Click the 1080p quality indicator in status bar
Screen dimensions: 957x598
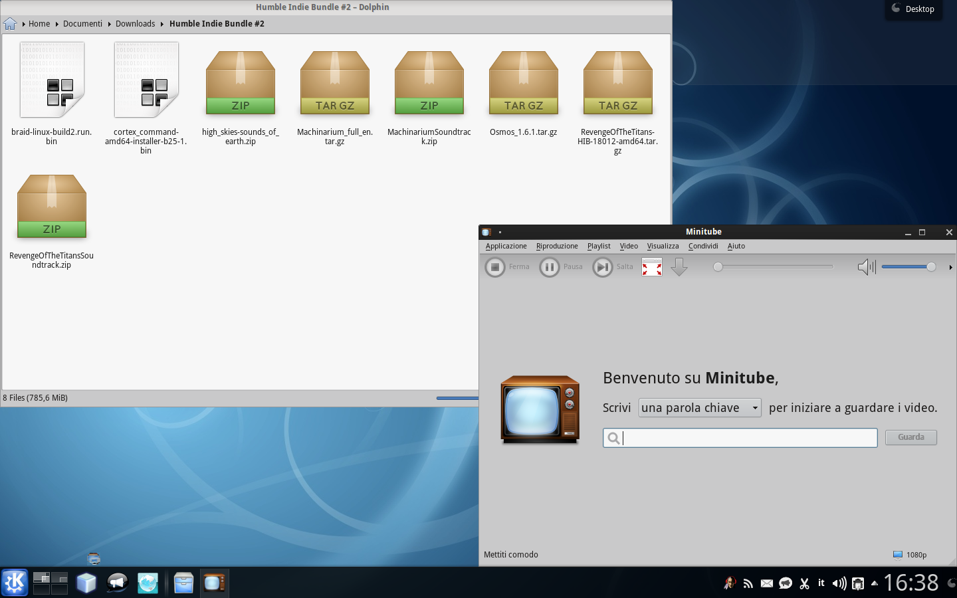pos(910,555)
